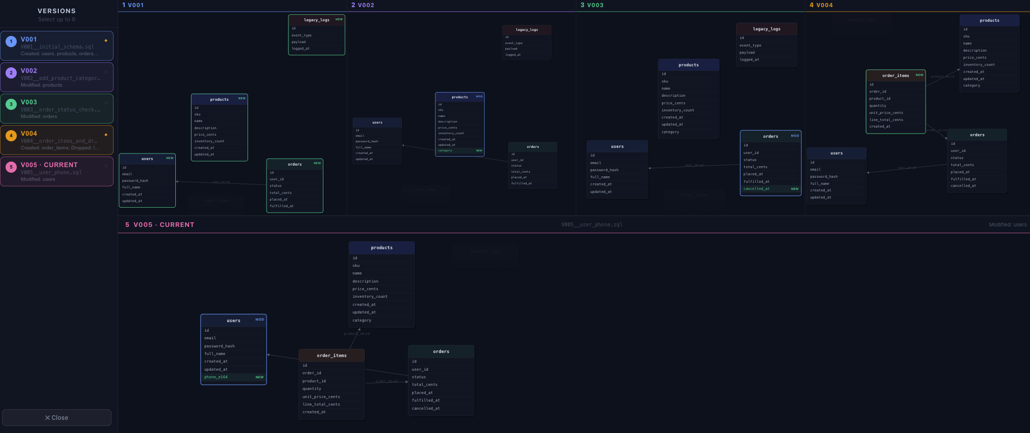
Task: Click the users table header in V004
Action: [837, 153]
